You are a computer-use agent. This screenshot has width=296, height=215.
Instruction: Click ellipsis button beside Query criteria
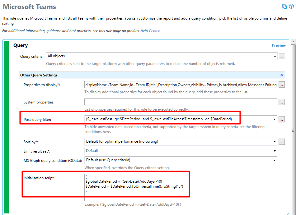[x=282, y=56]
